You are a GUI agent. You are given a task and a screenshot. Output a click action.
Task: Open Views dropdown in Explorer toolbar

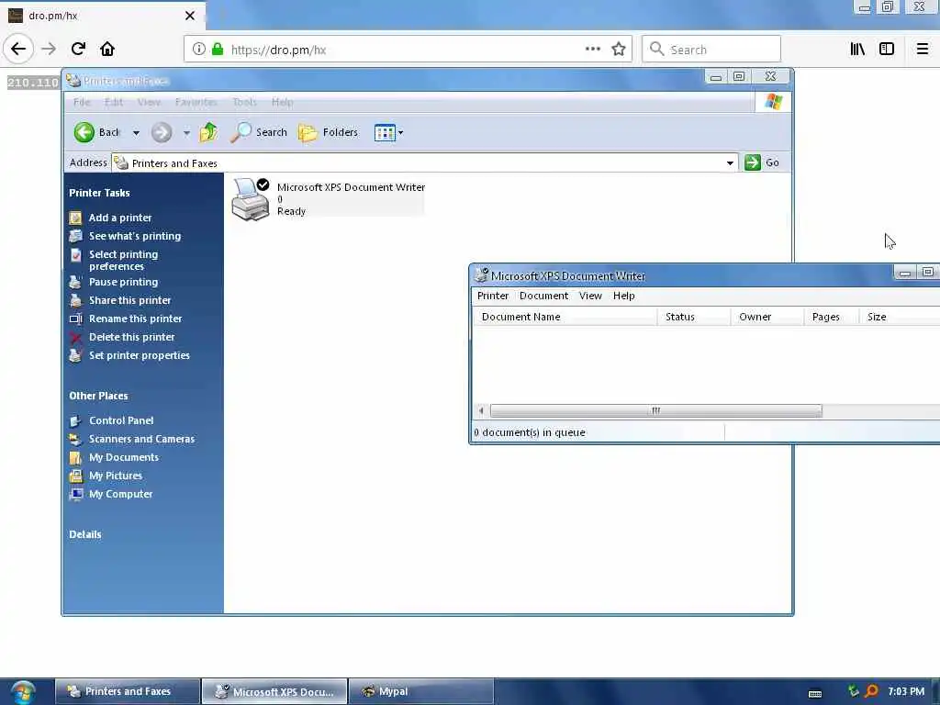388,132
